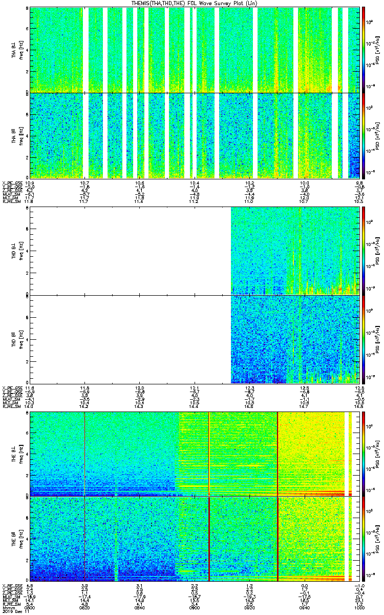Click the PSD [nT²/Hz] label beside THE B∥
This screenshot has height=615, width=384.
[x=377, y=539]
